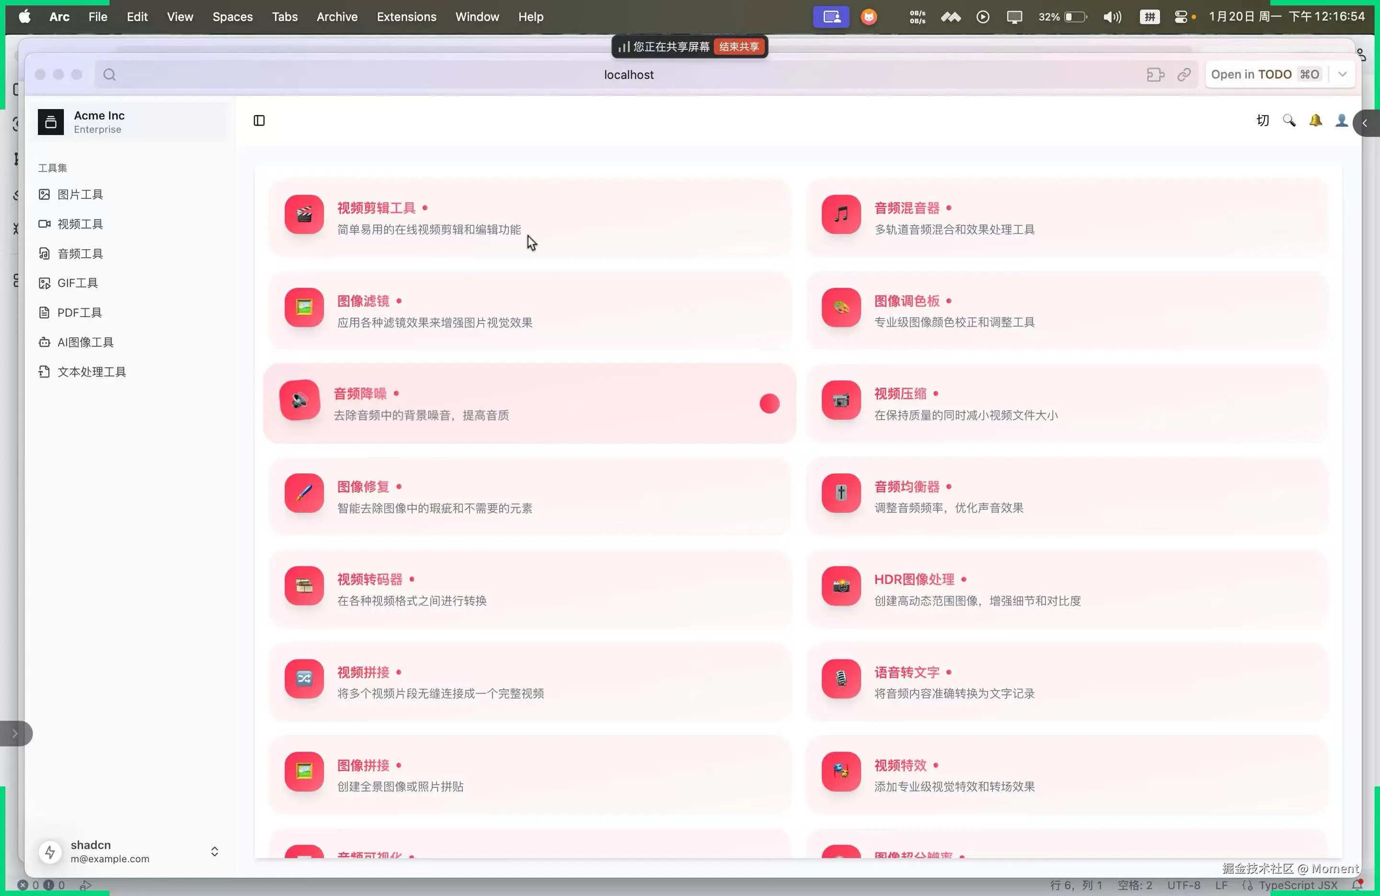The height and width of the screenshot is (896, 1380).
Task: Click the 音频混音器 music note icon
Action: (x=841, y=215)
